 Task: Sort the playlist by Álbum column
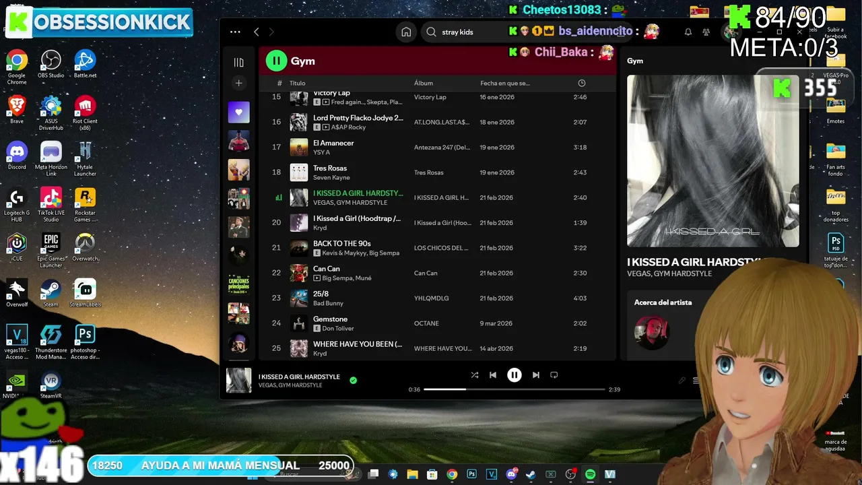[424, 83]
